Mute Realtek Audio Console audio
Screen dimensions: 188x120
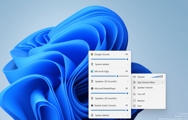pos(126,105)
